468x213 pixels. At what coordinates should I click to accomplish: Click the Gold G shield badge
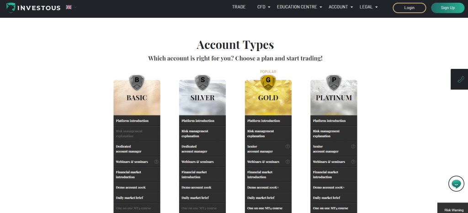click(268, 83)
